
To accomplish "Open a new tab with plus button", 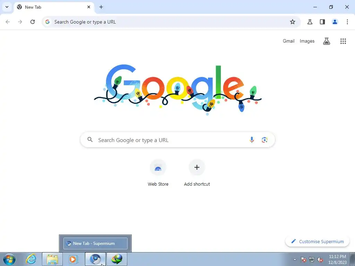I will click(x=101, y=7).
